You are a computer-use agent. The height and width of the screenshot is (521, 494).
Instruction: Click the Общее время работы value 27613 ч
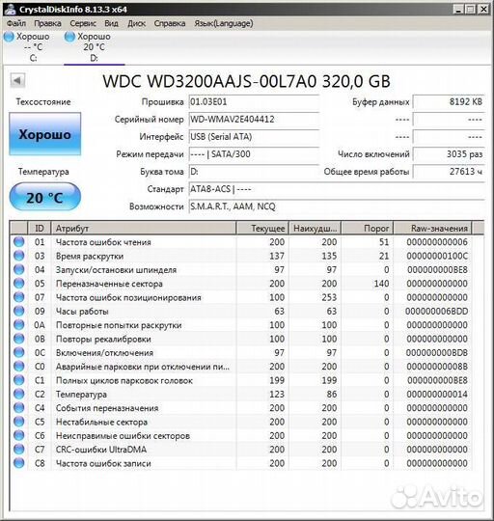[449, 172]
